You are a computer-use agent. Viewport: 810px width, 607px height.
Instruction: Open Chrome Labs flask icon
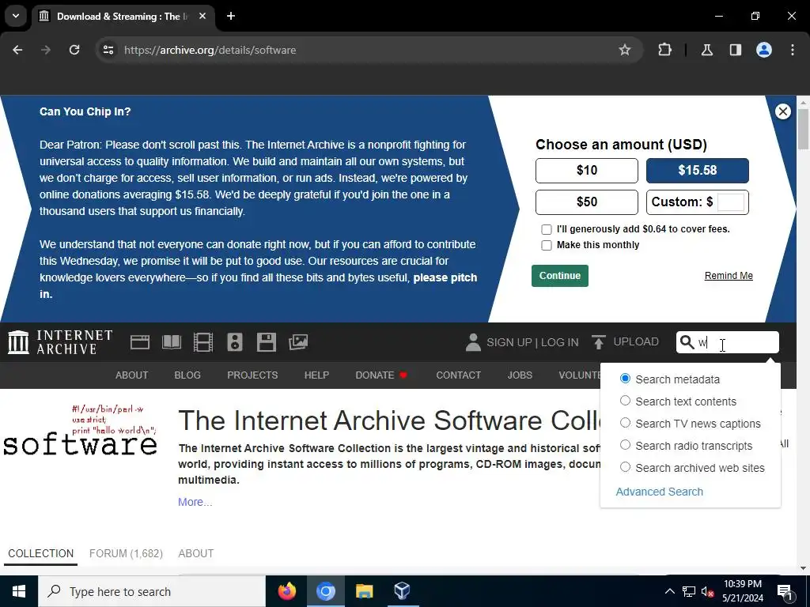click(x=706, y=50)
